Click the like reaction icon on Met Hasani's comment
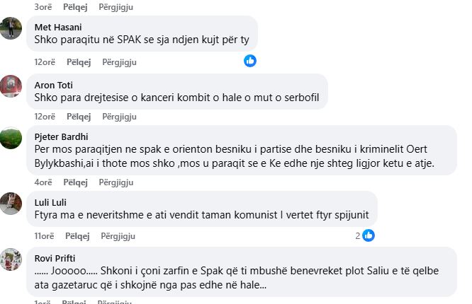This screenshot has width=472, height=304. click(x=250, y=62)
